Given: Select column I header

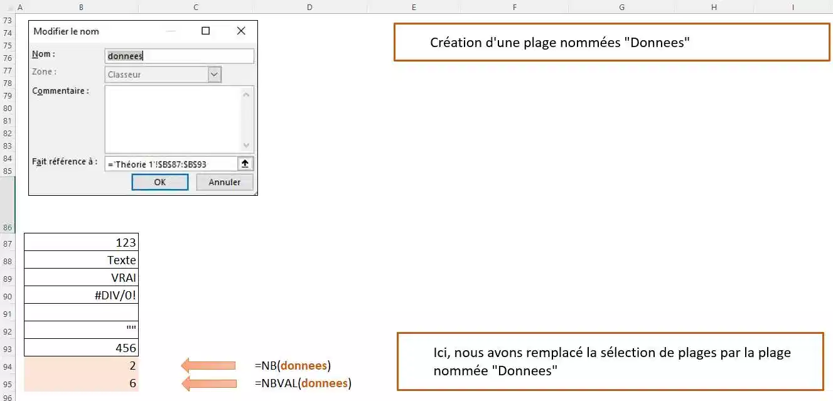Looking at the screenshot, I should (793, 7).
